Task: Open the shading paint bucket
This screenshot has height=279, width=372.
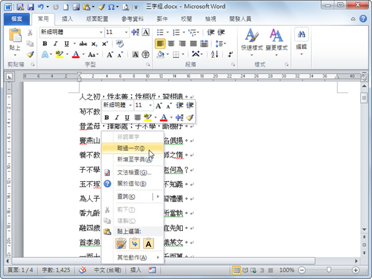Action: click(161, 55)
